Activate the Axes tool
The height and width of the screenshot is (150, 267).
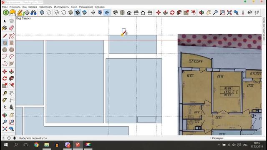tap(5, 107)
